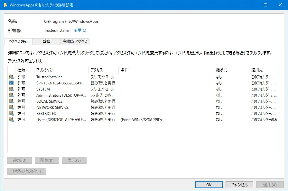This screenshot has height=191, width=288.
Task: Select the Administrators (DESKTOP-A... principal row
Action: pos(144,95)
